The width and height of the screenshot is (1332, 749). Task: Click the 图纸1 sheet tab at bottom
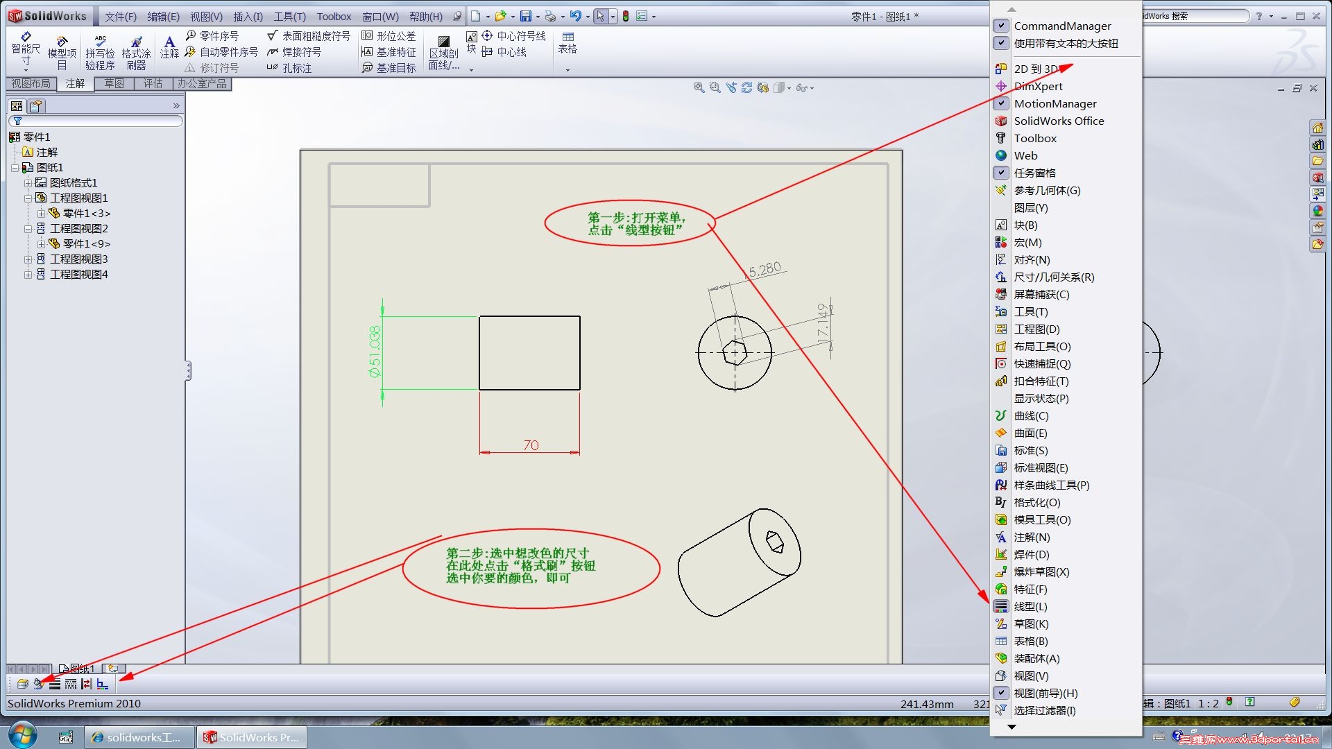point(77,669)
